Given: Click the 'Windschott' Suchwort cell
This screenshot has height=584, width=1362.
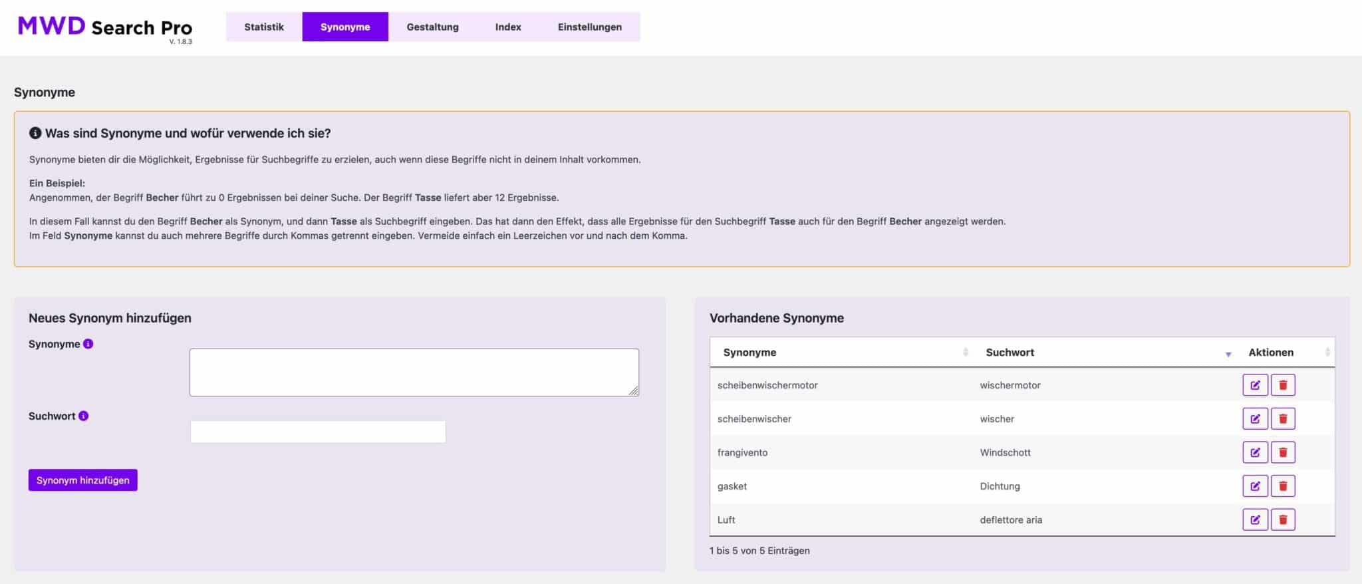Looking at the screenshot, I should [1005, 452].
